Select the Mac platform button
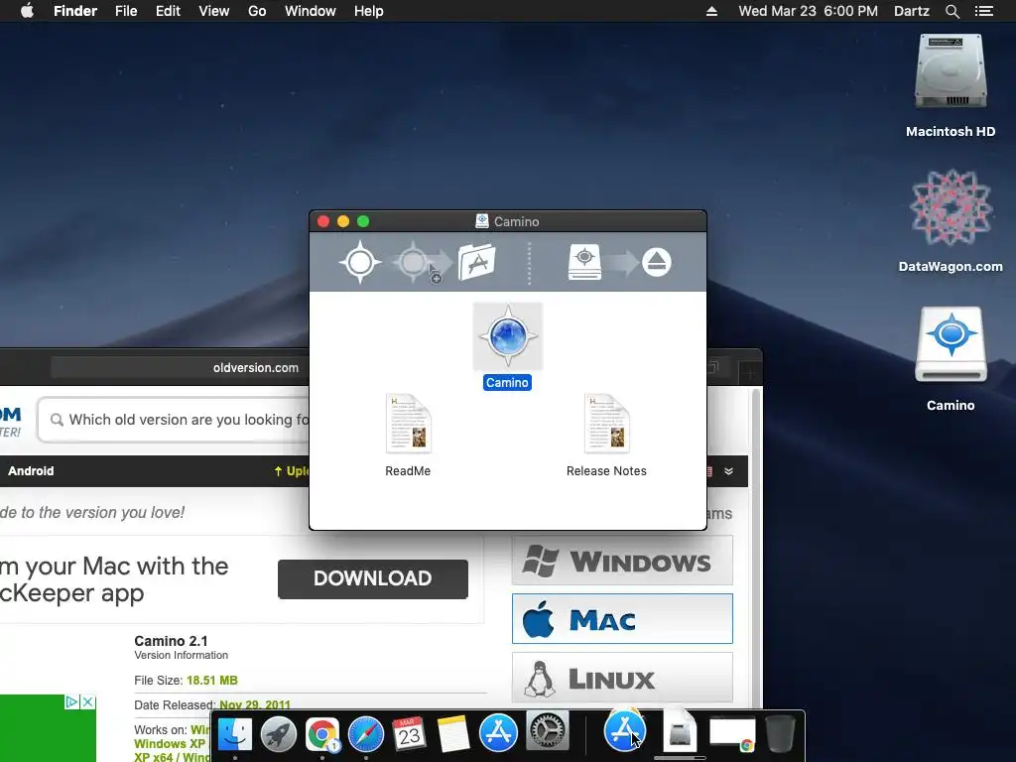 coord(622,619)
